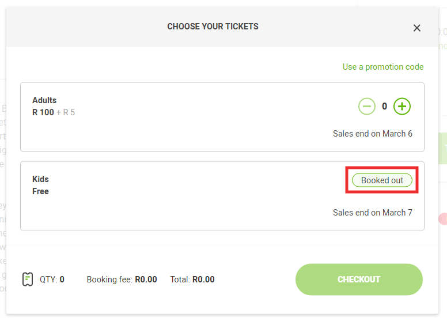Click the Choose Your Tickets heading
Screen dimensions: 447x321
(213, 27)
